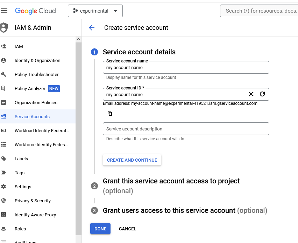Open the Identity-Aware Proxy page
The height and width of the screenshot is (243, 298).
(x=35, y=215)
